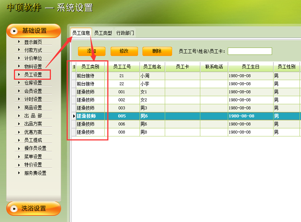Select employee row 小李
This screenshot has height=222, width=301.
pyautogui.click(x=186, y=84)
